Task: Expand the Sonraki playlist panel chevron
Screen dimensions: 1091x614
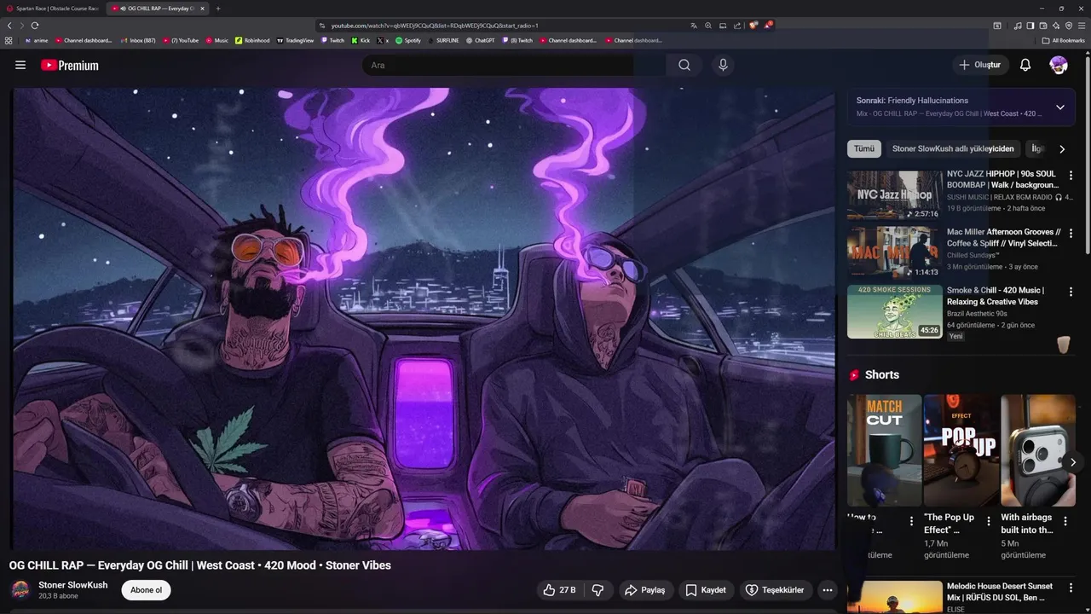Action: pyautogui.click(x=1060, y=107)
